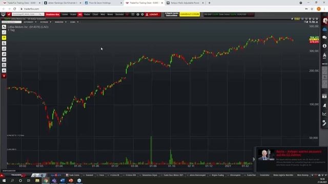328x184 pixels.
Task: Switch to the Floor & Decor Holdings tab
Action: (x=102, y=3)
